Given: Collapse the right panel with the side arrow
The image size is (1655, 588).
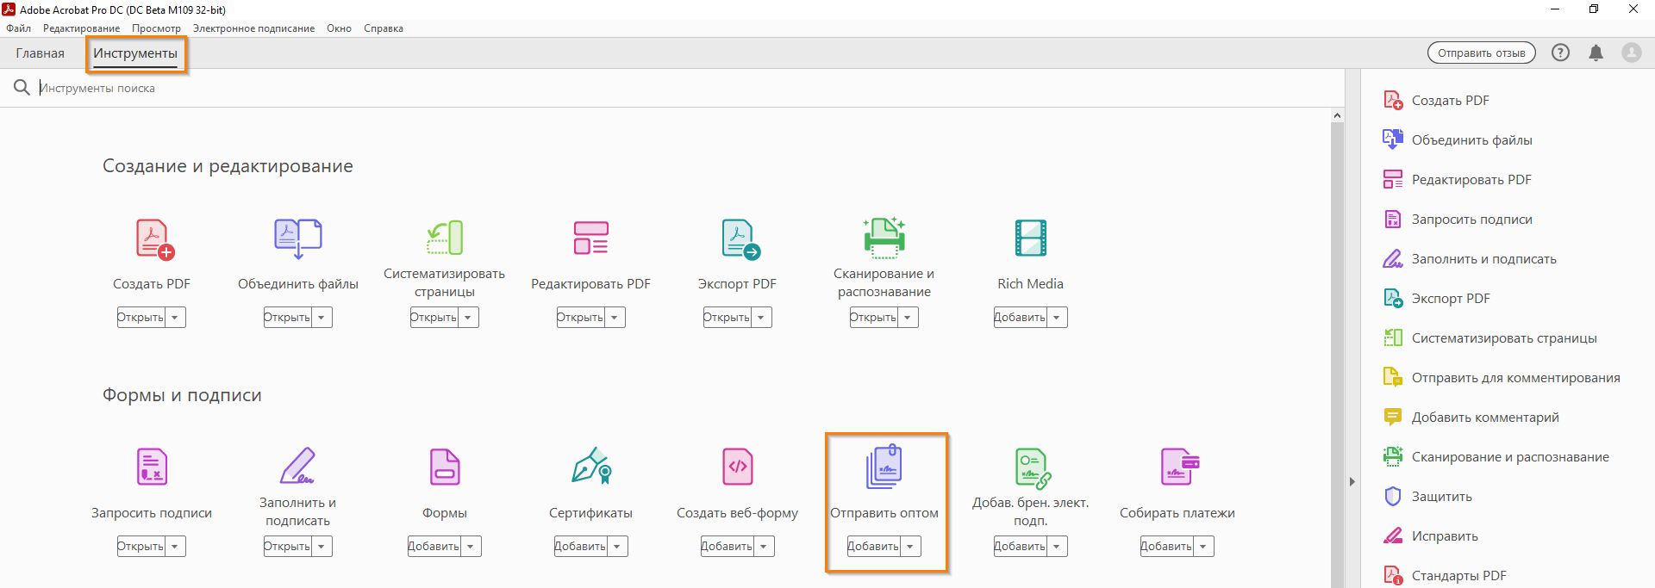Looking at the screenshot, I should (x=1352, y=481).
